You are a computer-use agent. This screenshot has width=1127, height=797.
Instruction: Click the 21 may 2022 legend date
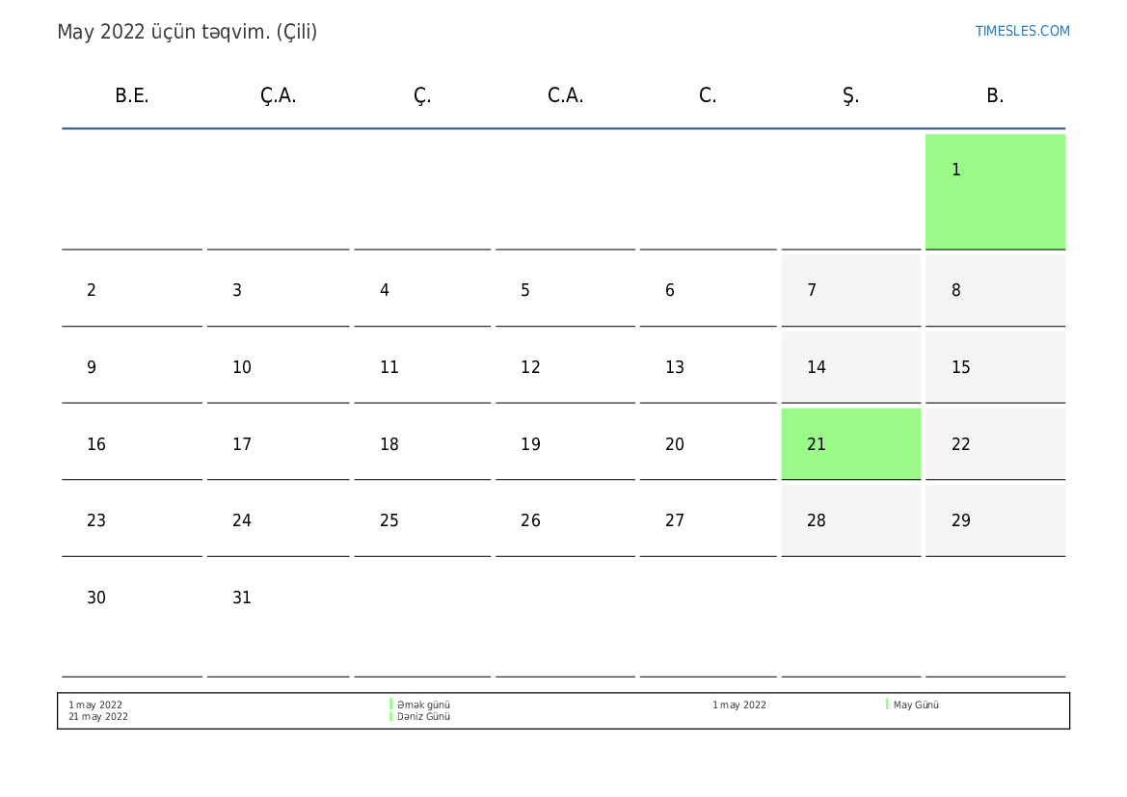coord(98,717)
